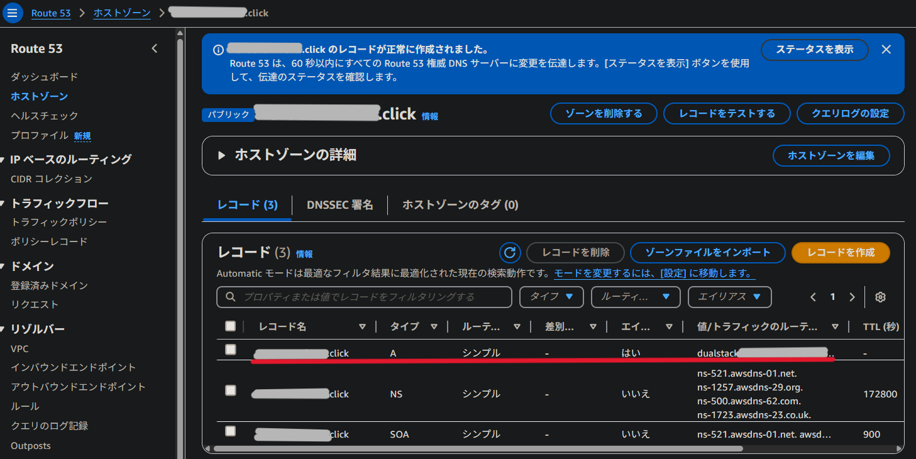This screenshot has width=916, height=459.
Task: Click the レコードをテストする button
Action: [x=727, y=114]
